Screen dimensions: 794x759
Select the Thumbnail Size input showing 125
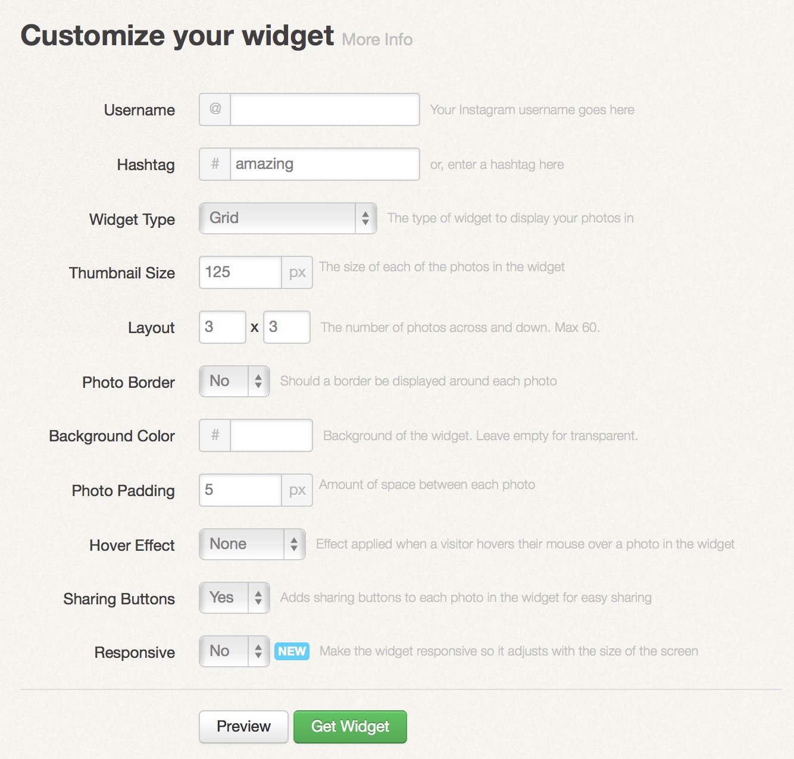[x=240, y=272]
